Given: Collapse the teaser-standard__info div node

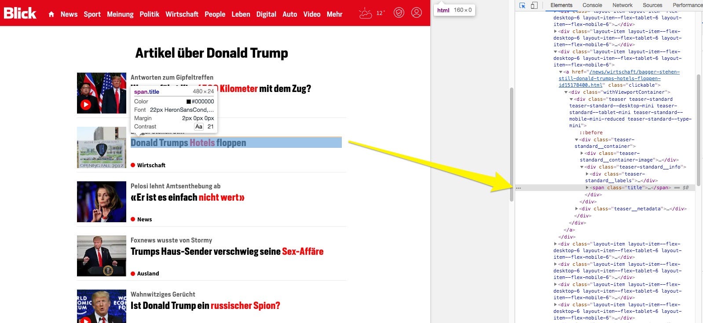Looking at the screenshot, I should coord(582,167).
